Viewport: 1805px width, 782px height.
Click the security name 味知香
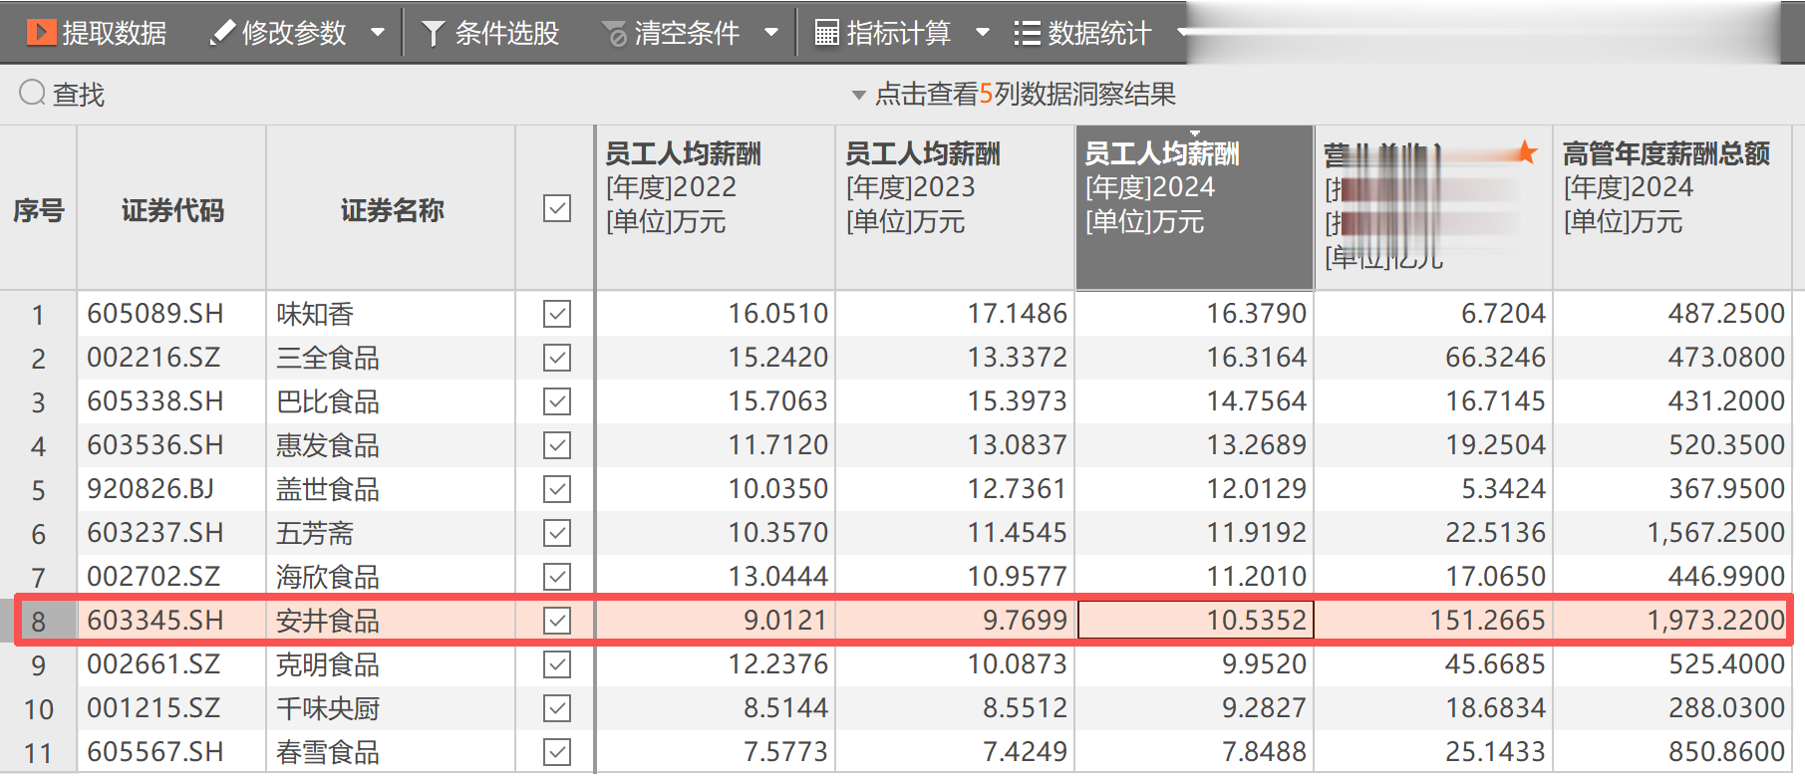[315, 314]
